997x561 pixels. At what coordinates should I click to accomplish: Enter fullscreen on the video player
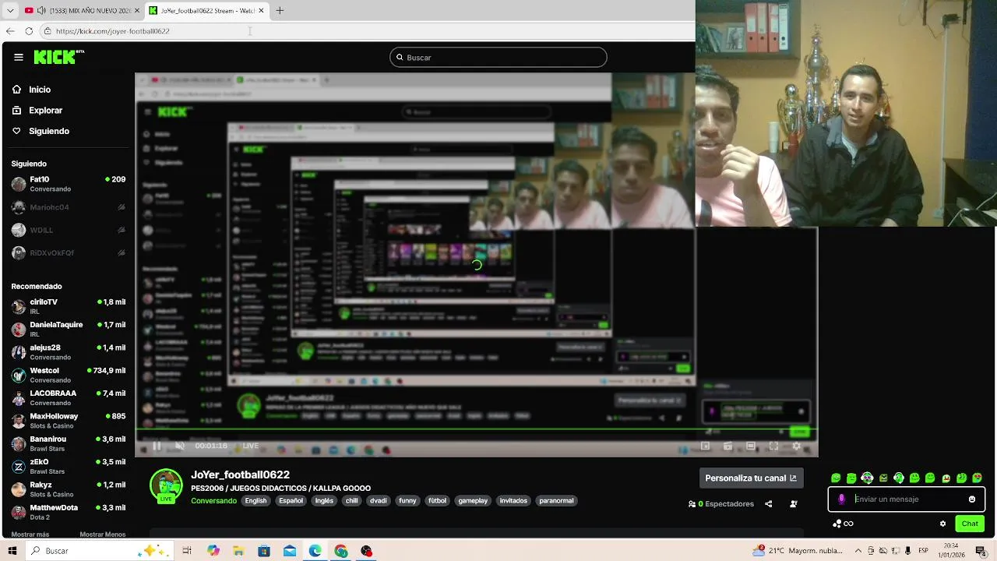773,446
